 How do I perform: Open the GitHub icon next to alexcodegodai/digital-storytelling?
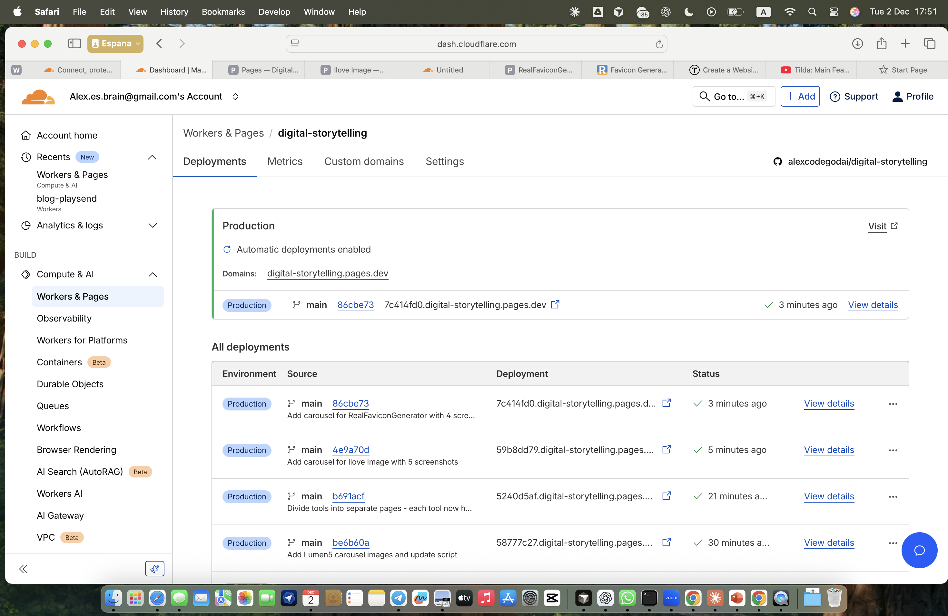[x=777, y=161]
